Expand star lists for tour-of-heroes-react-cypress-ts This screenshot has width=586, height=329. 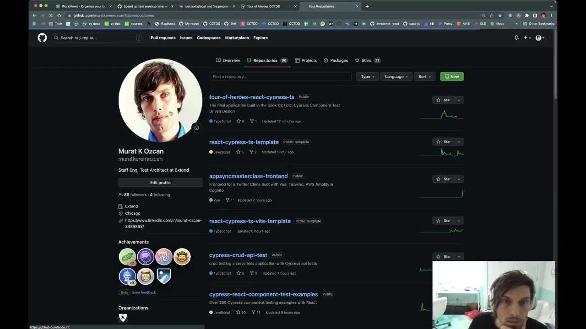tap(459, 100)
